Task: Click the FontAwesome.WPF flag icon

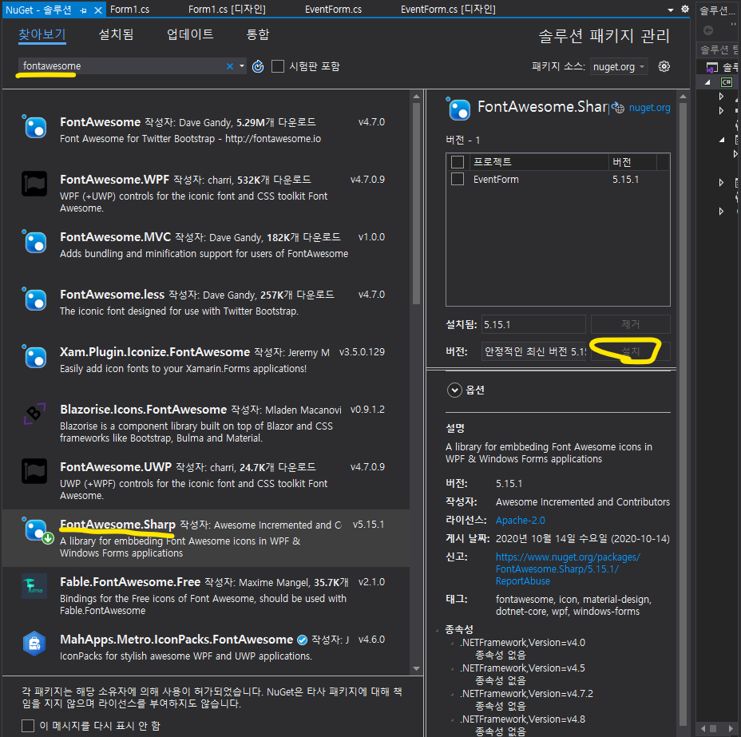Action: (x=34, y=184)
